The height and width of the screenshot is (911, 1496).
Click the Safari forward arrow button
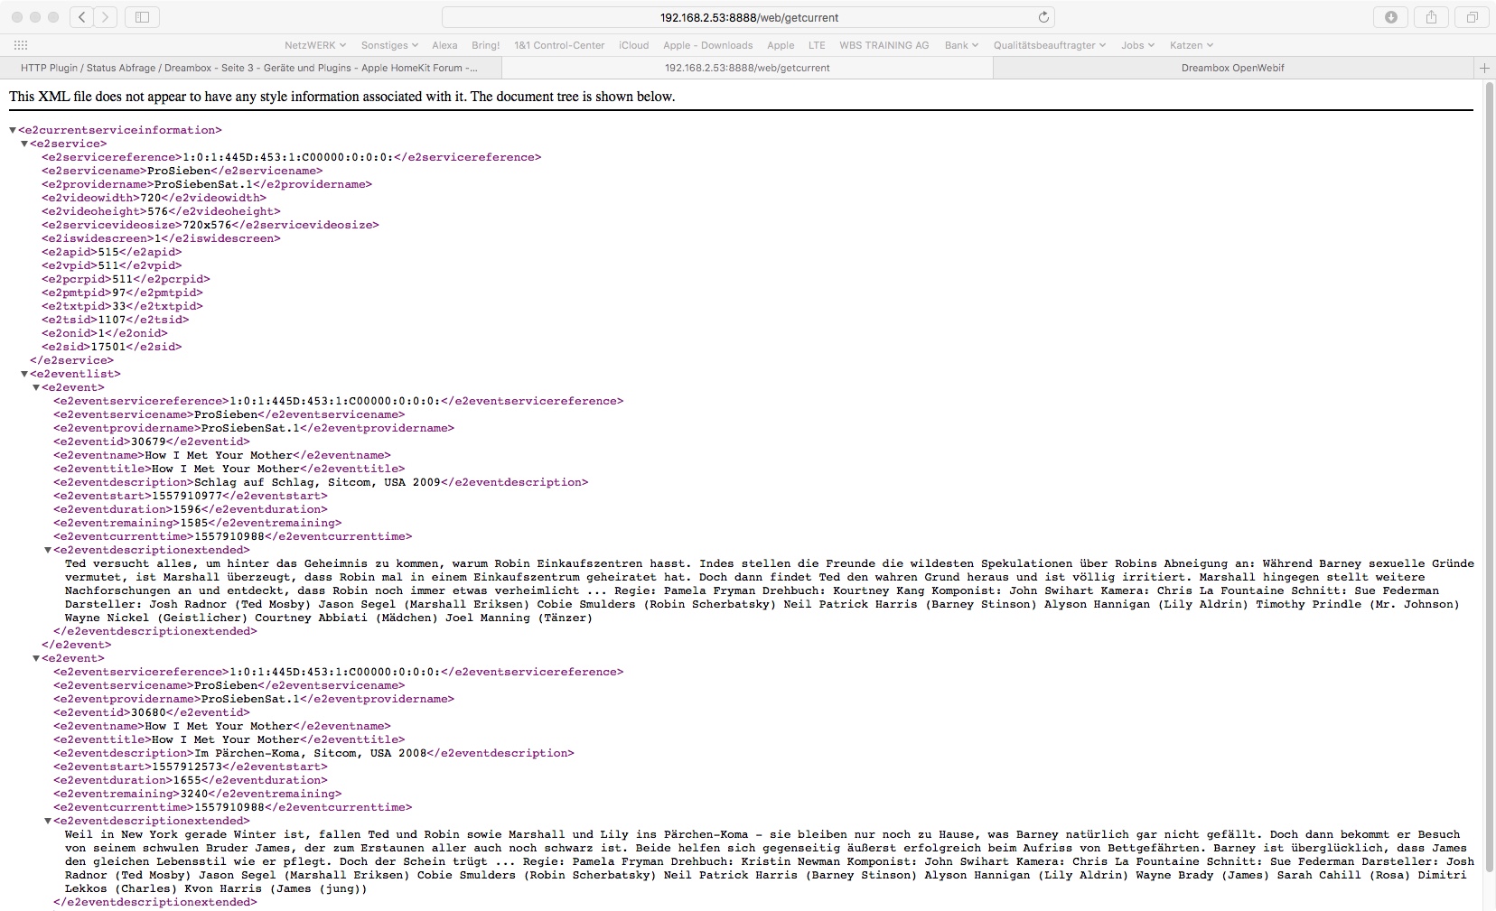[x=106, y=17]
